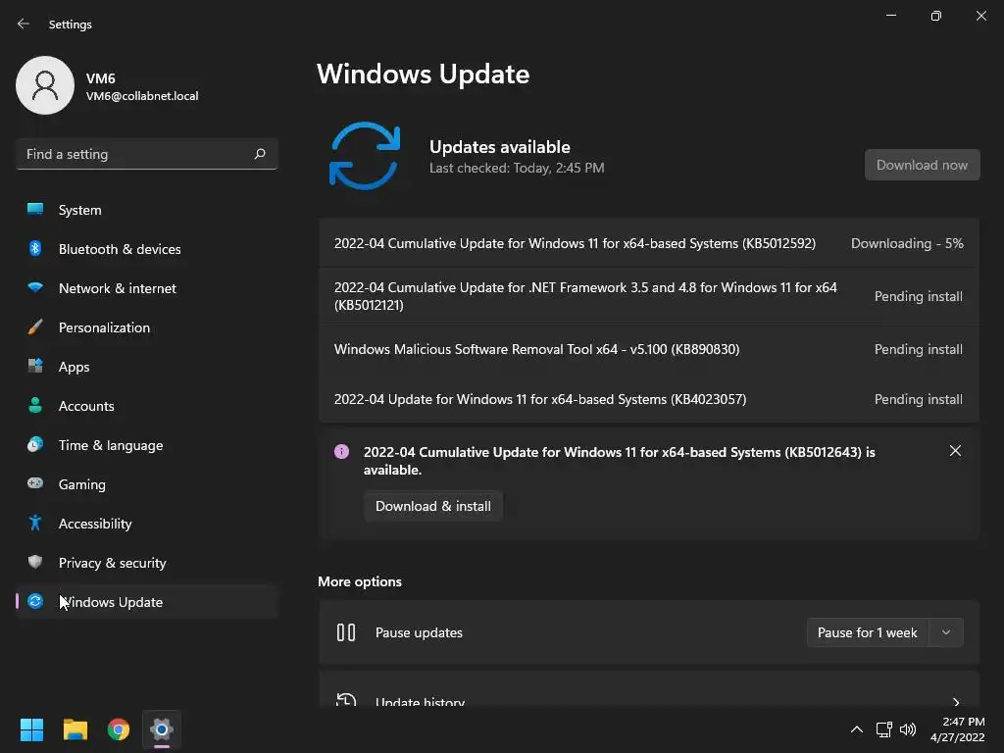This screenshot has height=753, width=1004.
Task: Show hidden system tray icons
Action: [x=856, y=729]
